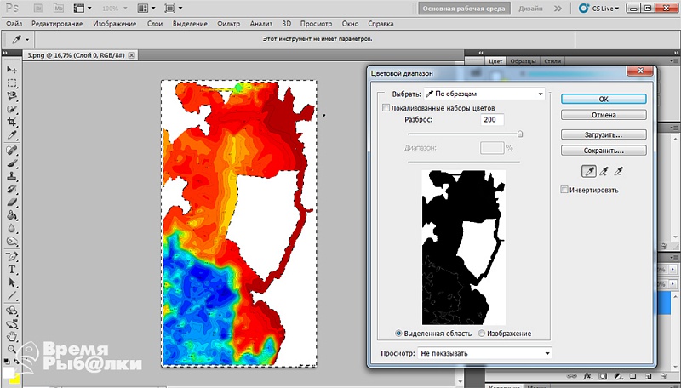
Task: Open the Просмотр dropdown list
Action: click(484, 353)
